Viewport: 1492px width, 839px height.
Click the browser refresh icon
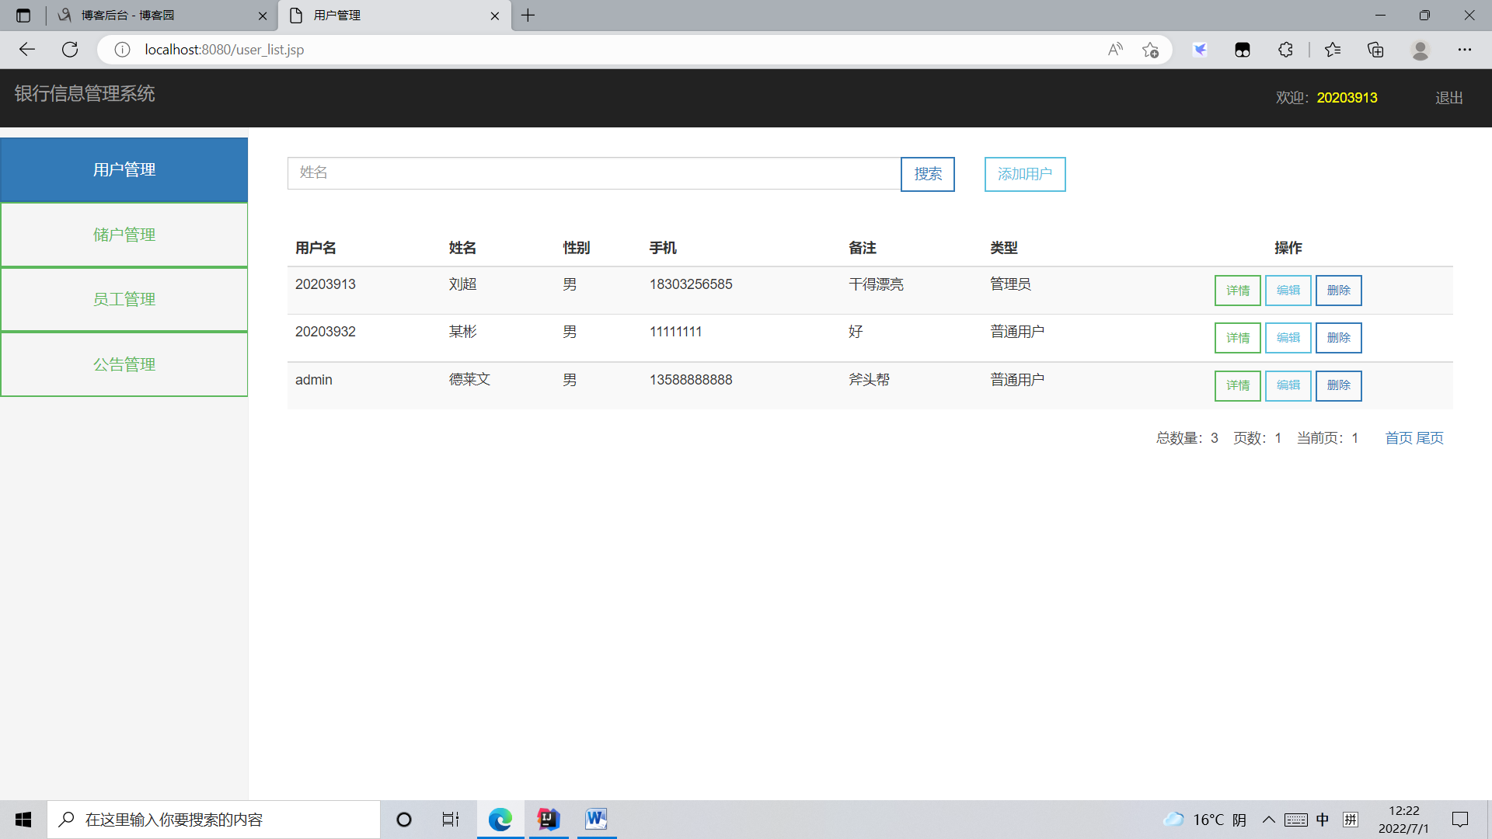[70, 50]
